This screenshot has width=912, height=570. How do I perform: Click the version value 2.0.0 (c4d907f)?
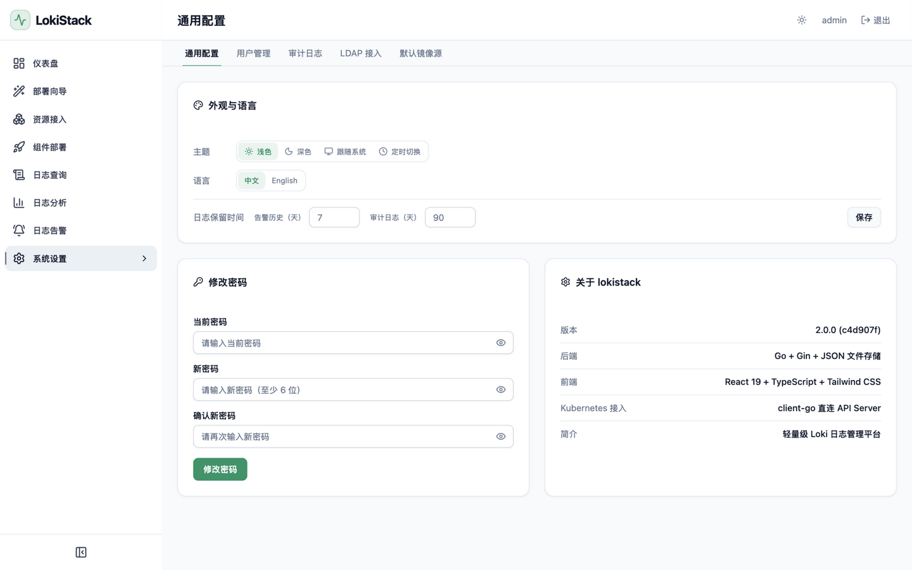click(x=848, y=330)
